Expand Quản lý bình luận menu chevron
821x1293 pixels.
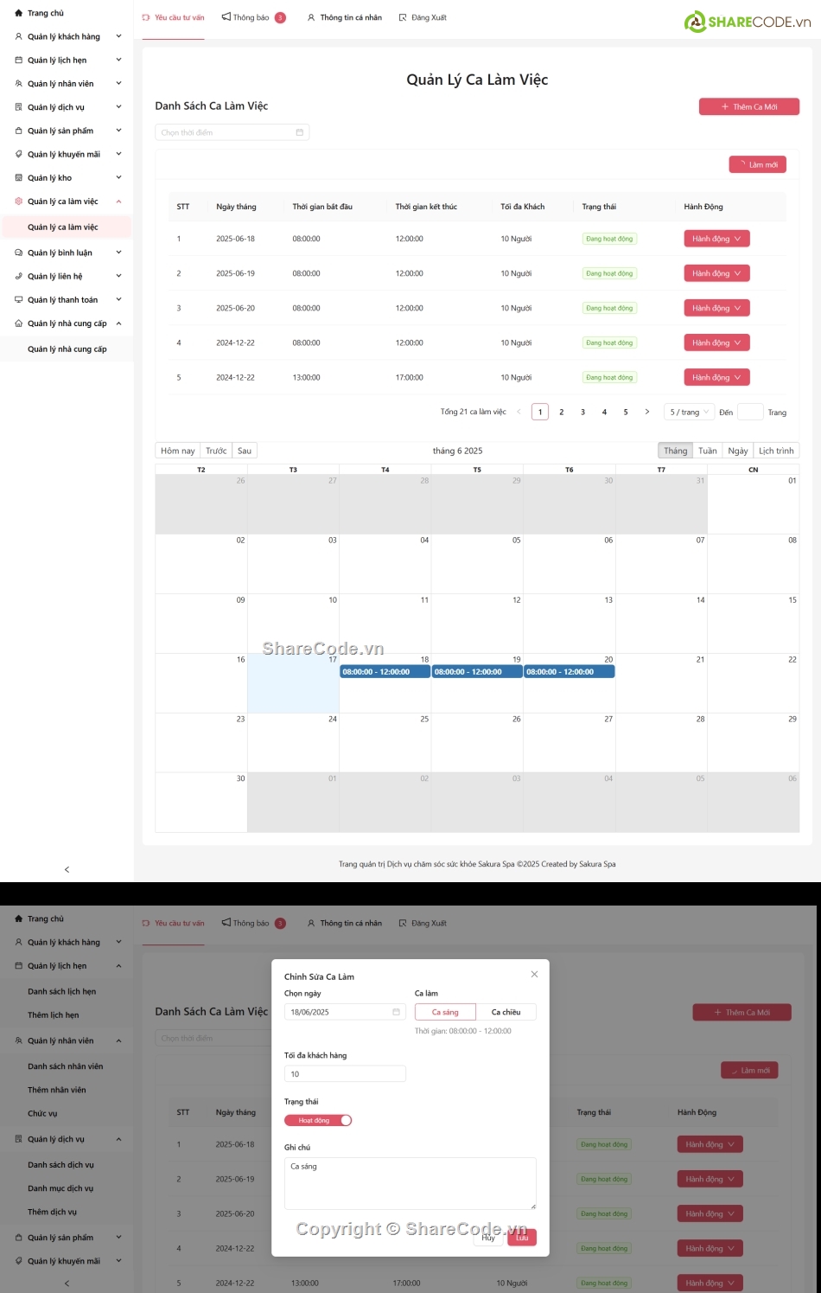[x=118, y=253]
